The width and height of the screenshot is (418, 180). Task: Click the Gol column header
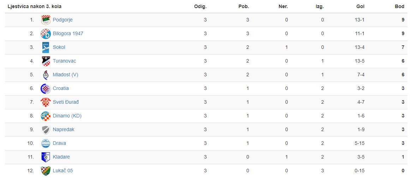pyautogui.click(x=360, y=7)
